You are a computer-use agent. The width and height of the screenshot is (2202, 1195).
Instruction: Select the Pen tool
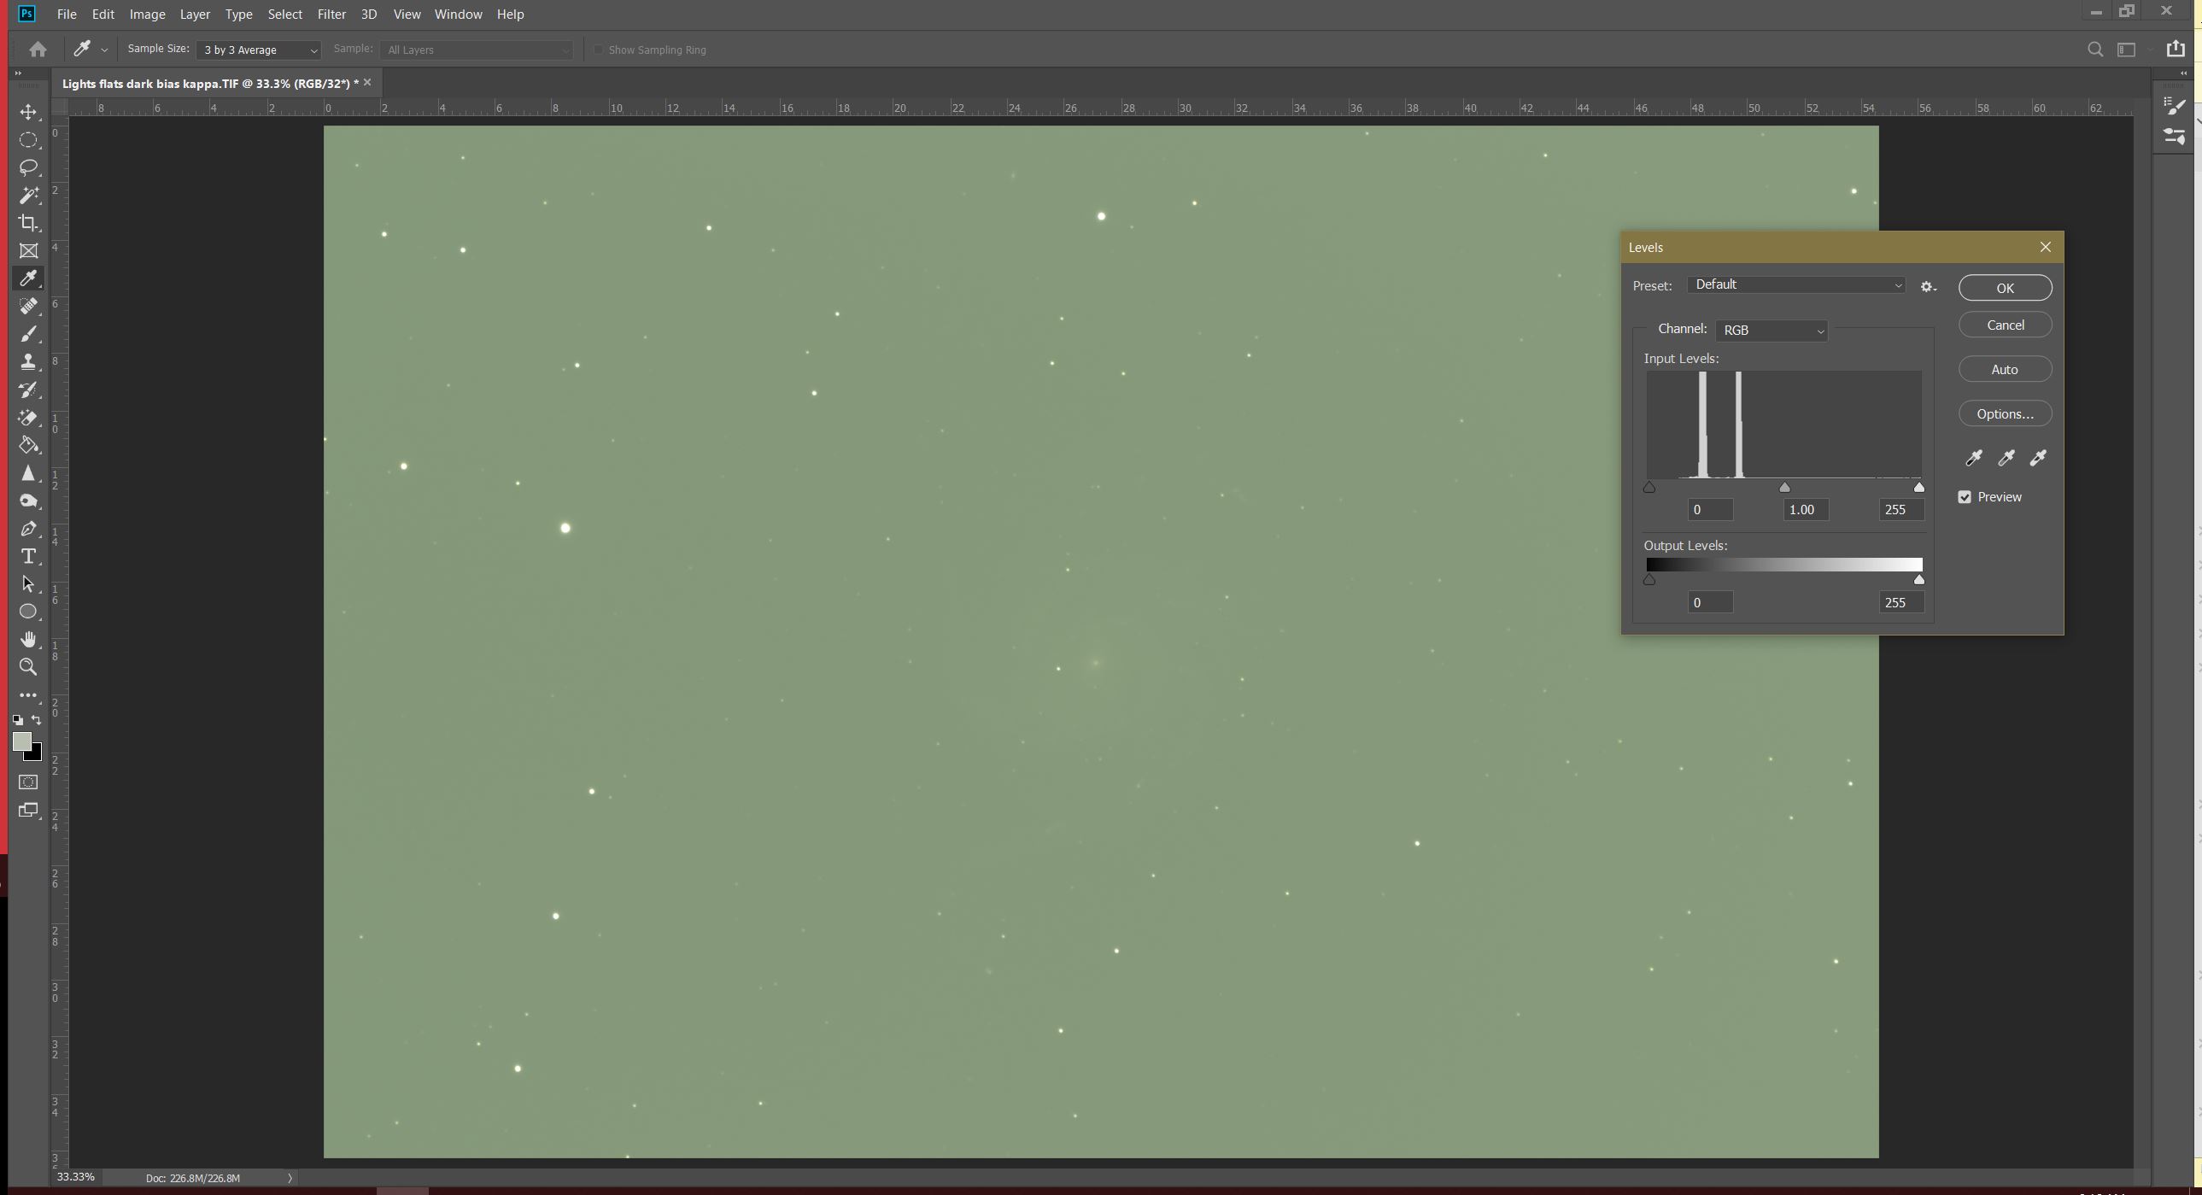(x=28, y=528)
